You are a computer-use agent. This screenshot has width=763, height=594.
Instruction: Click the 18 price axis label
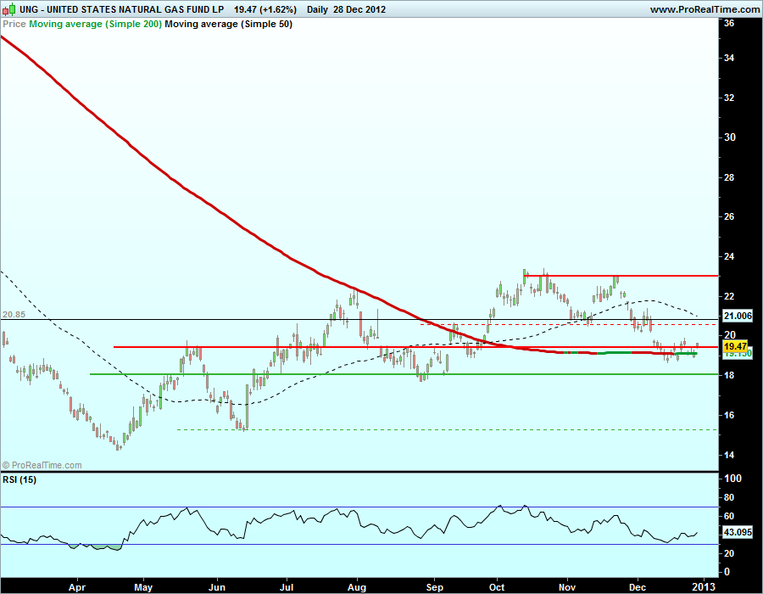(x=729, y=375)
